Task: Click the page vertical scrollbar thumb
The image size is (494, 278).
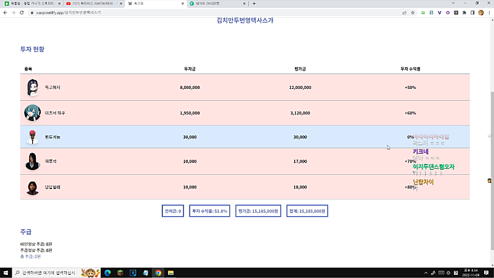Action: [x=492, y=171]
